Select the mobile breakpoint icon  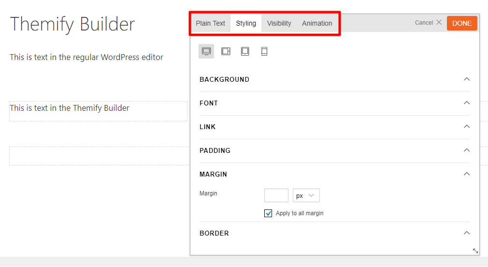click(x=264, y=51)
